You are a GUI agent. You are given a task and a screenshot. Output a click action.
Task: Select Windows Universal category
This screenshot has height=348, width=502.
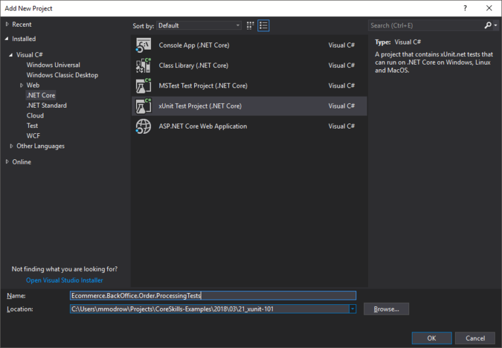pos(53,65)
